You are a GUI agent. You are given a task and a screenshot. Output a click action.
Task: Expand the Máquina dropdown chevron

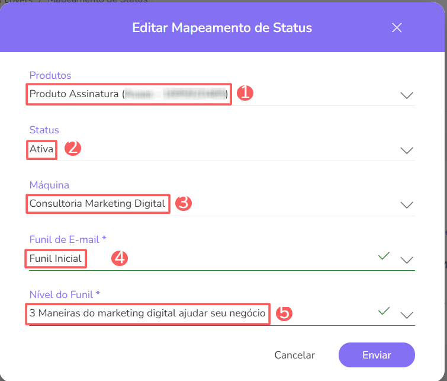pyautogui.click(x=406, y=205)
